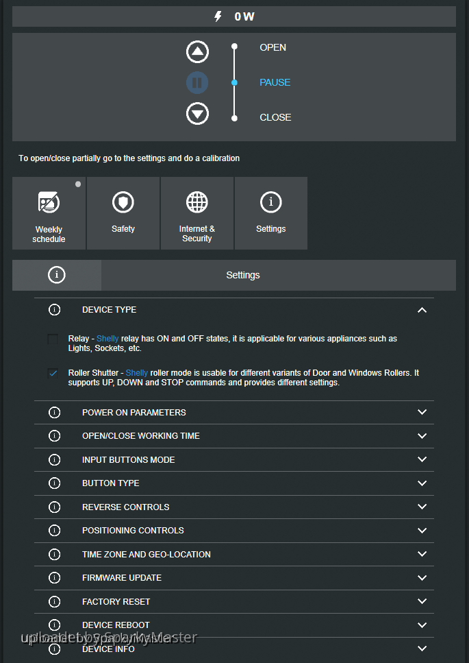Enable the Relay device type checkbox
Image resolution: width=469 pixels, height=663 pixels.
click(53, 339)
